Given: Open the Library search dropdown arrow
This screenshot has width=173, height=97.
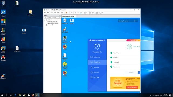Looking at the screenshot, I should tap(60, 18).
